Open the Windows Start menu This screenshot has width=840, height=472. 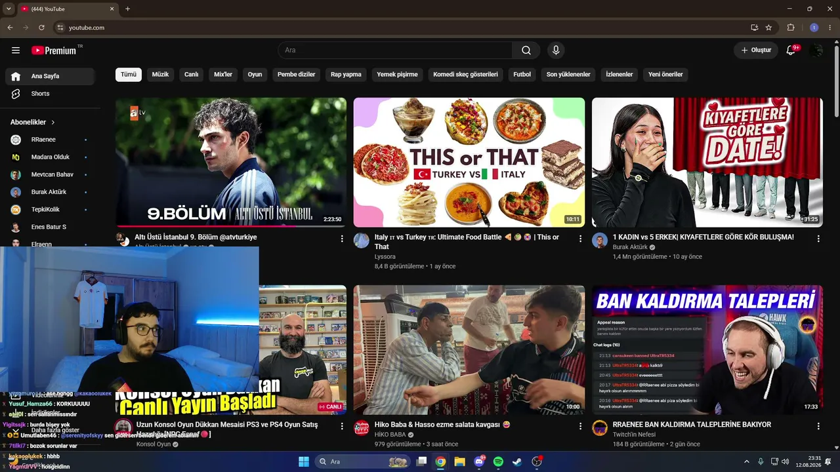coord(304,462)
